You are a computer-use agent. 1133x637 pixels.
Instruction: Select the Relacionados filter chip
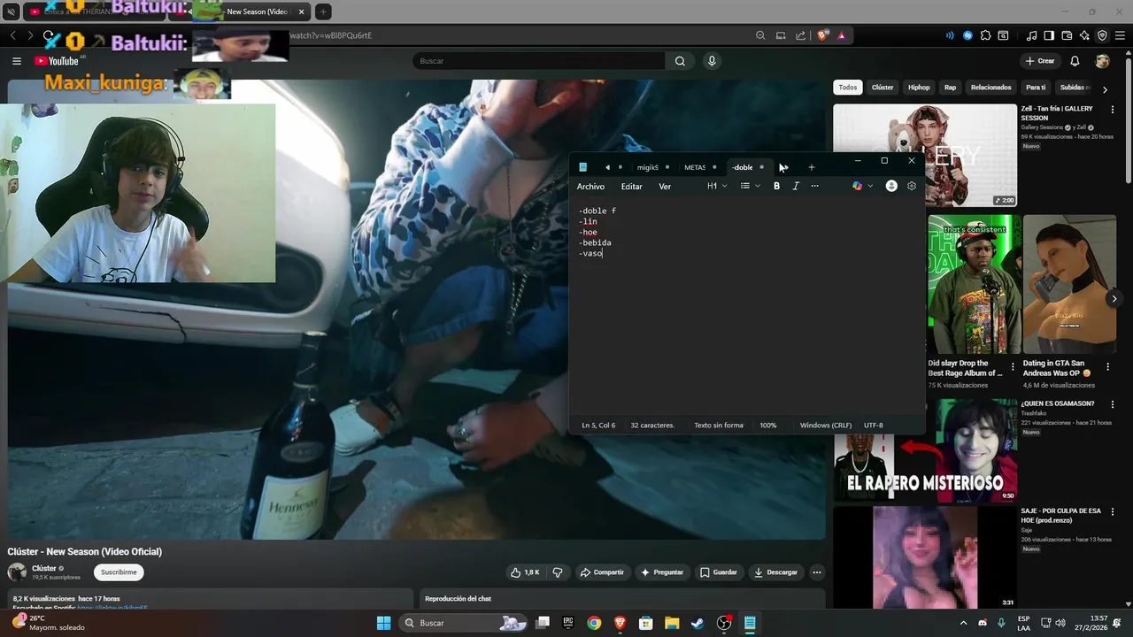coord(990,88)
